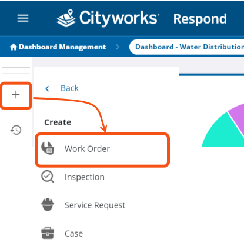Viewport: 244px width, 242px height.
Task: Click the home icon beside Dashboard Management
Action: click(x=14, y=47)
